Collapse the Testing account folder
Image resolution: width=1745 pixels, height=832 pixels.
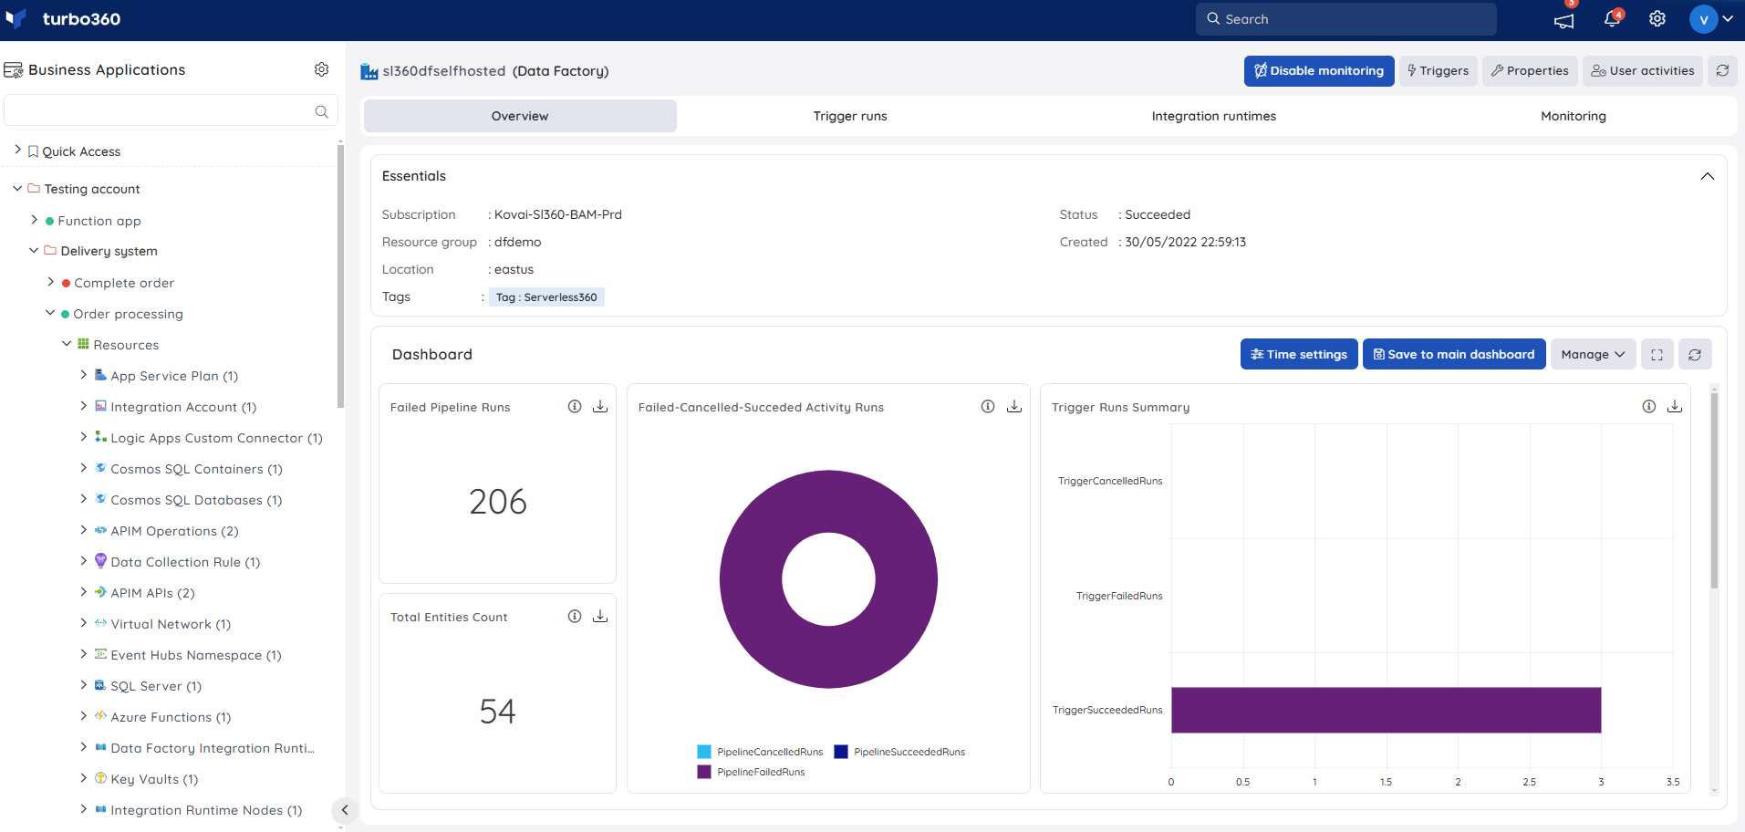click(x=17, y=189)
